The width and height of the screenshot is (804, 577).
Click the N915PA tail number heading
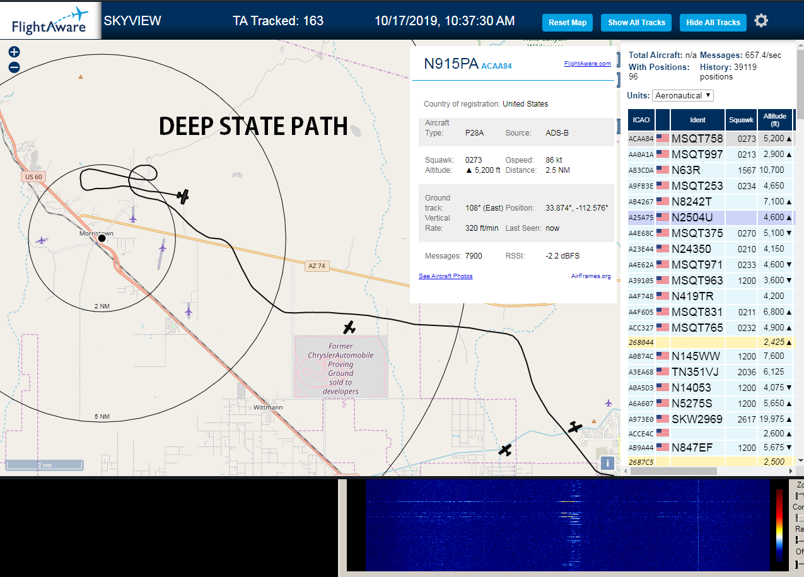coord(451,64)
